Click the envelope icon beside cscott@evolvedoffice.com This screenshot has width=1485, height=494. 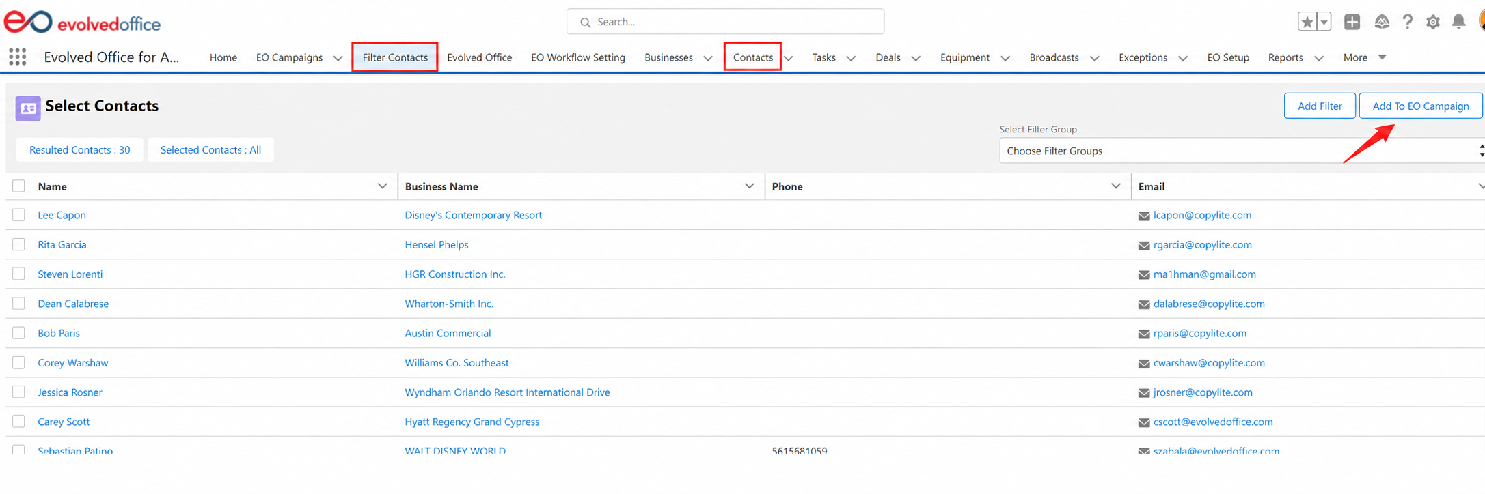1144,422
